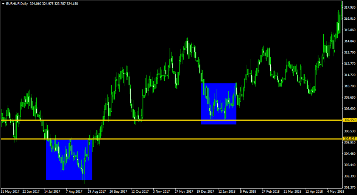
Task: Click the 305.825 yellow price label
Action: pos(349,139)
